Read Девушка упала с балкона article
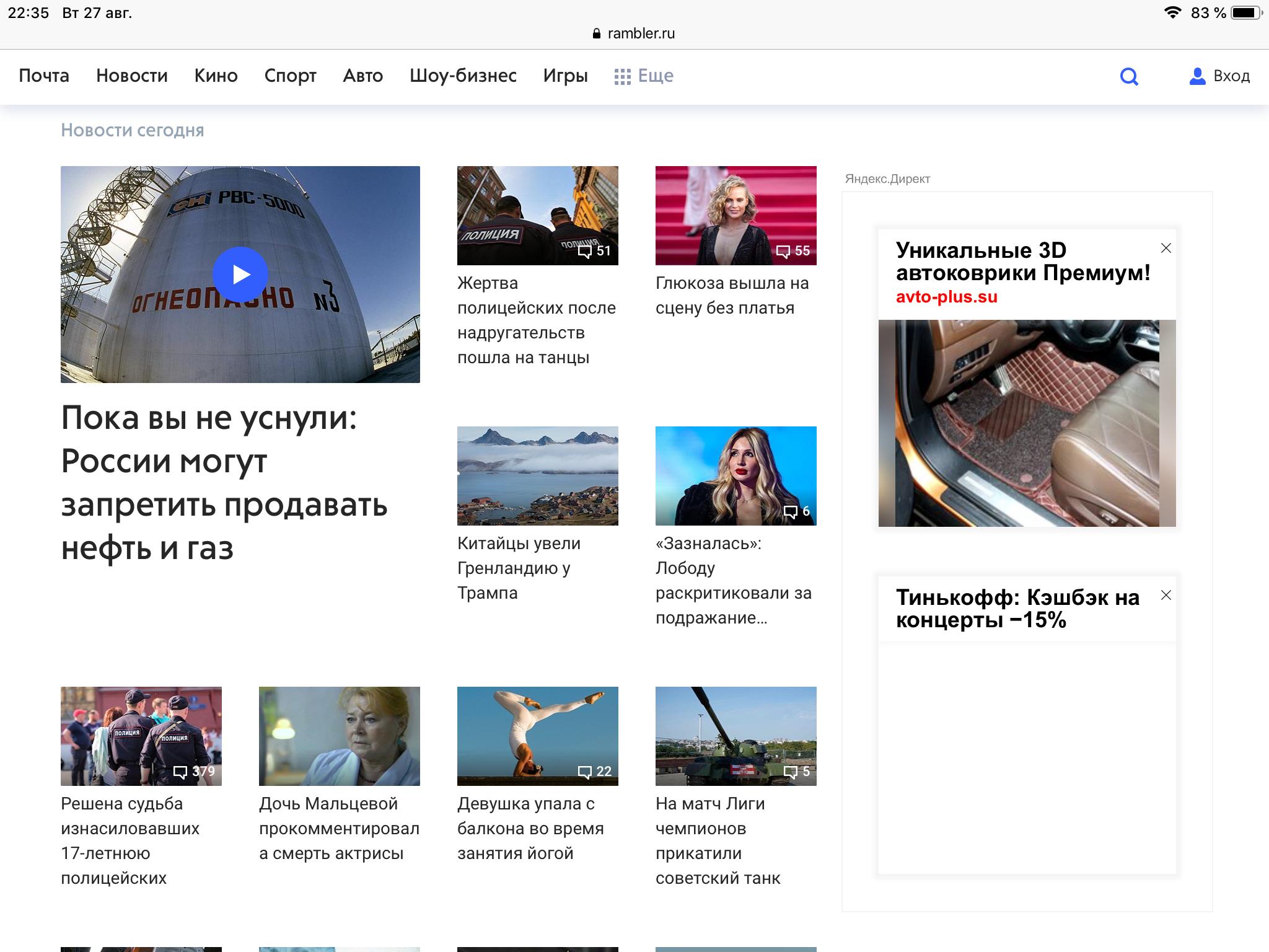Viewport: 1269px width, 952px height. point(530,829)
